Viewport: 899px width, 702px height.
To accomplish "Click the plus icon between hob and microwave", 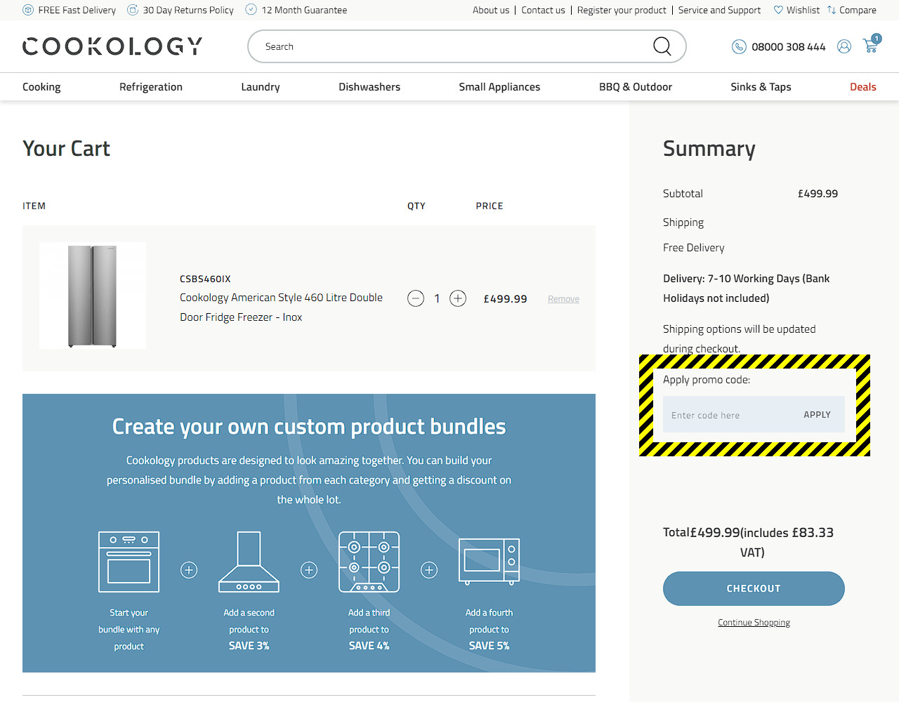I will pos(429,570).
